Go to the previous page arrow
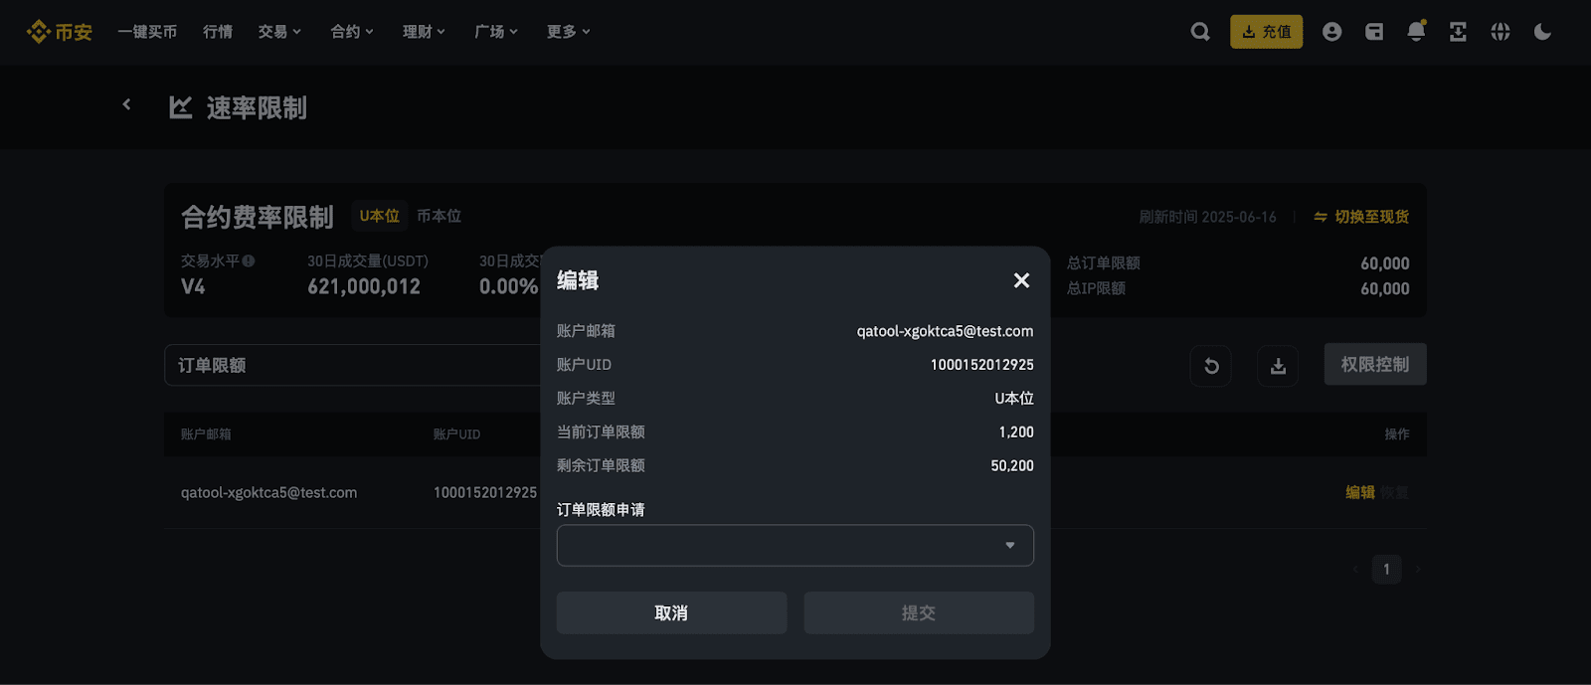 pyautogui.click(x=1355, y=570)
